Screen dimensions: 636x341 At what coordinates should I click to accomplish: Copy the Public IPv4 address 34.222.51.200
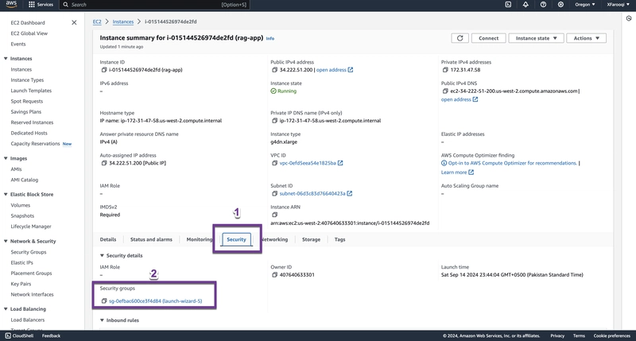(x=274, y=70)
